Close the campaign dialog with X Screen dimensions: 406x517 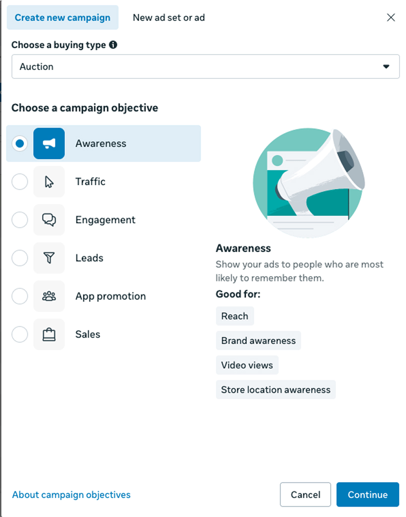pyautogui.click(x=391, y=18)
